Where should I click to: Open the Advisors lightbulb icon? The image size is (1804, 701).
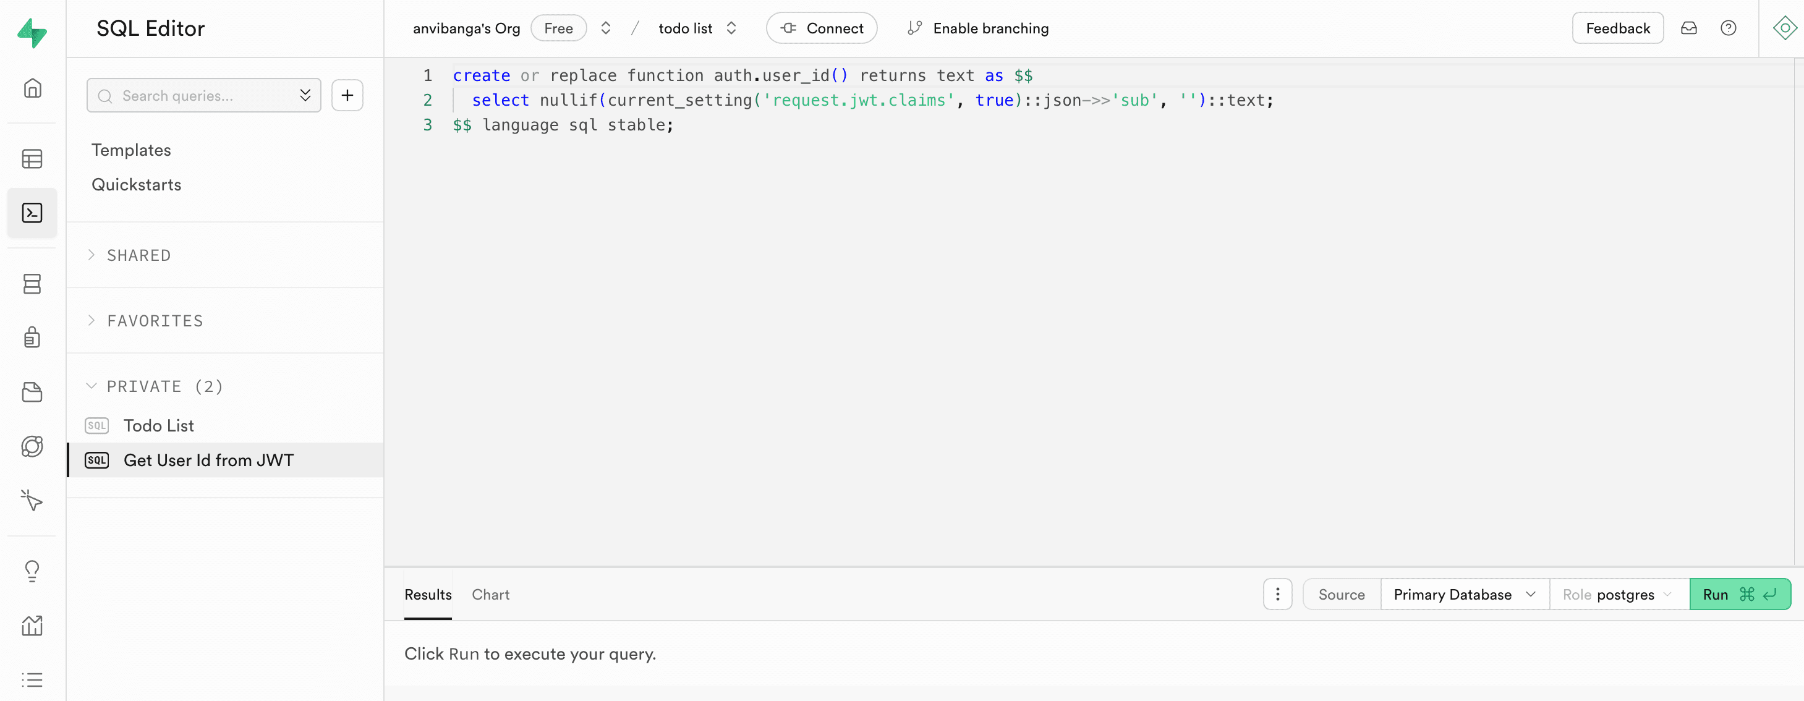(x=32, y=570)
